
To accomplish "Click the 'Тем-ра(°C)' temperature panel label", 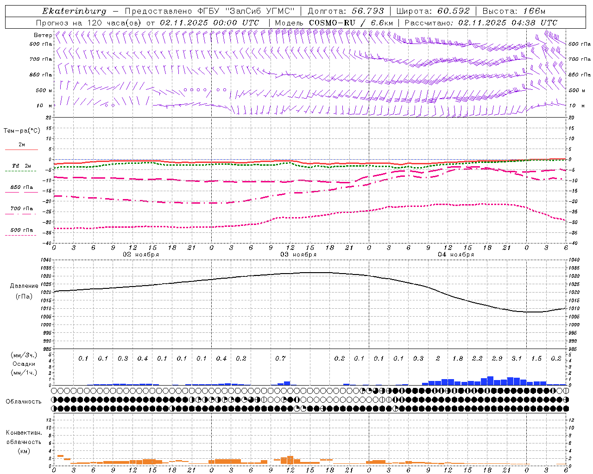I will pyautogui.click(x=22, y=131).
